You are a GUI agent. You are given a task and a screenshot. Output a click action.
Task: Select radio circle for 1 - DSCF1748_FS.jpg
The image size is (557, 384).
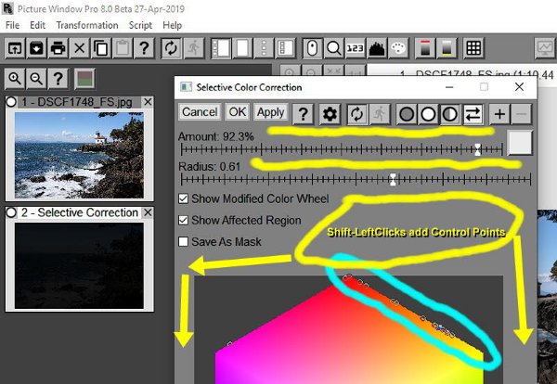click(x=11, y=102)
